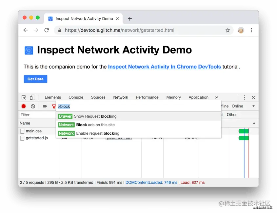Select the Network tab
Viewport: 277px width, 213px height.
pos(121,97)
